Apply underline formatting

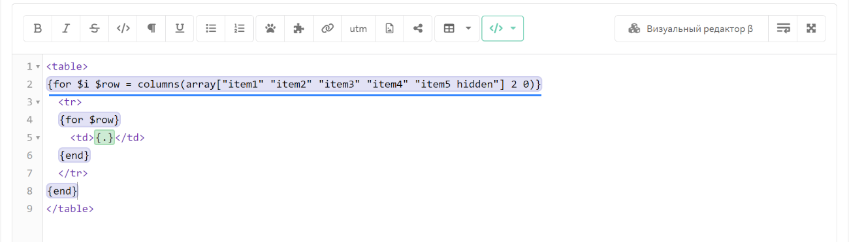[x=180, y=29]
